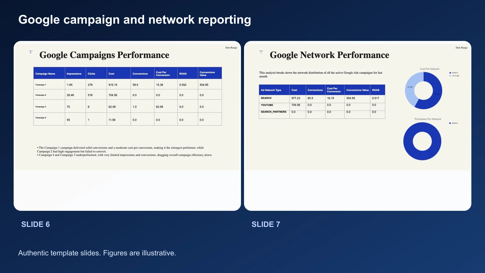The image size is (485, 273).
Task: Click the 'SEARCH' network row label
Action: (x=266, y=98)
